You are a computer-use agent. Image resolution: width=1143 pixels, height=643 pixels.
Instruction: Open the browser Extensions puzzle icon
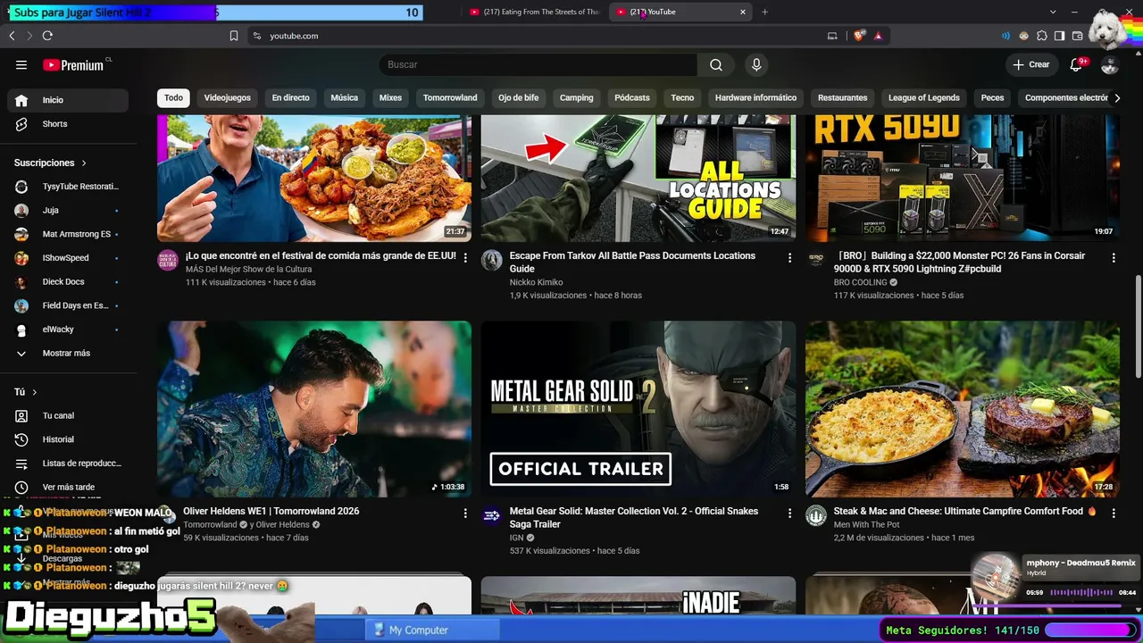(x=1041, y=36)
